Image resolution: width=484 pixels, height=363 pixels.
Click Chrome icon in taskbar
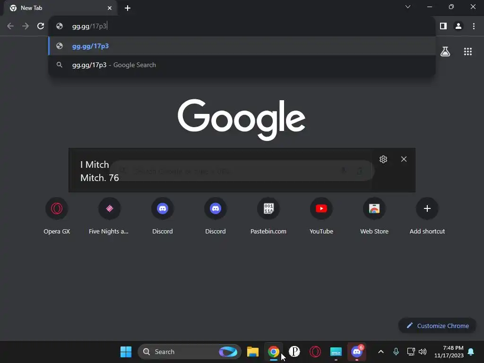pos(274,352)
